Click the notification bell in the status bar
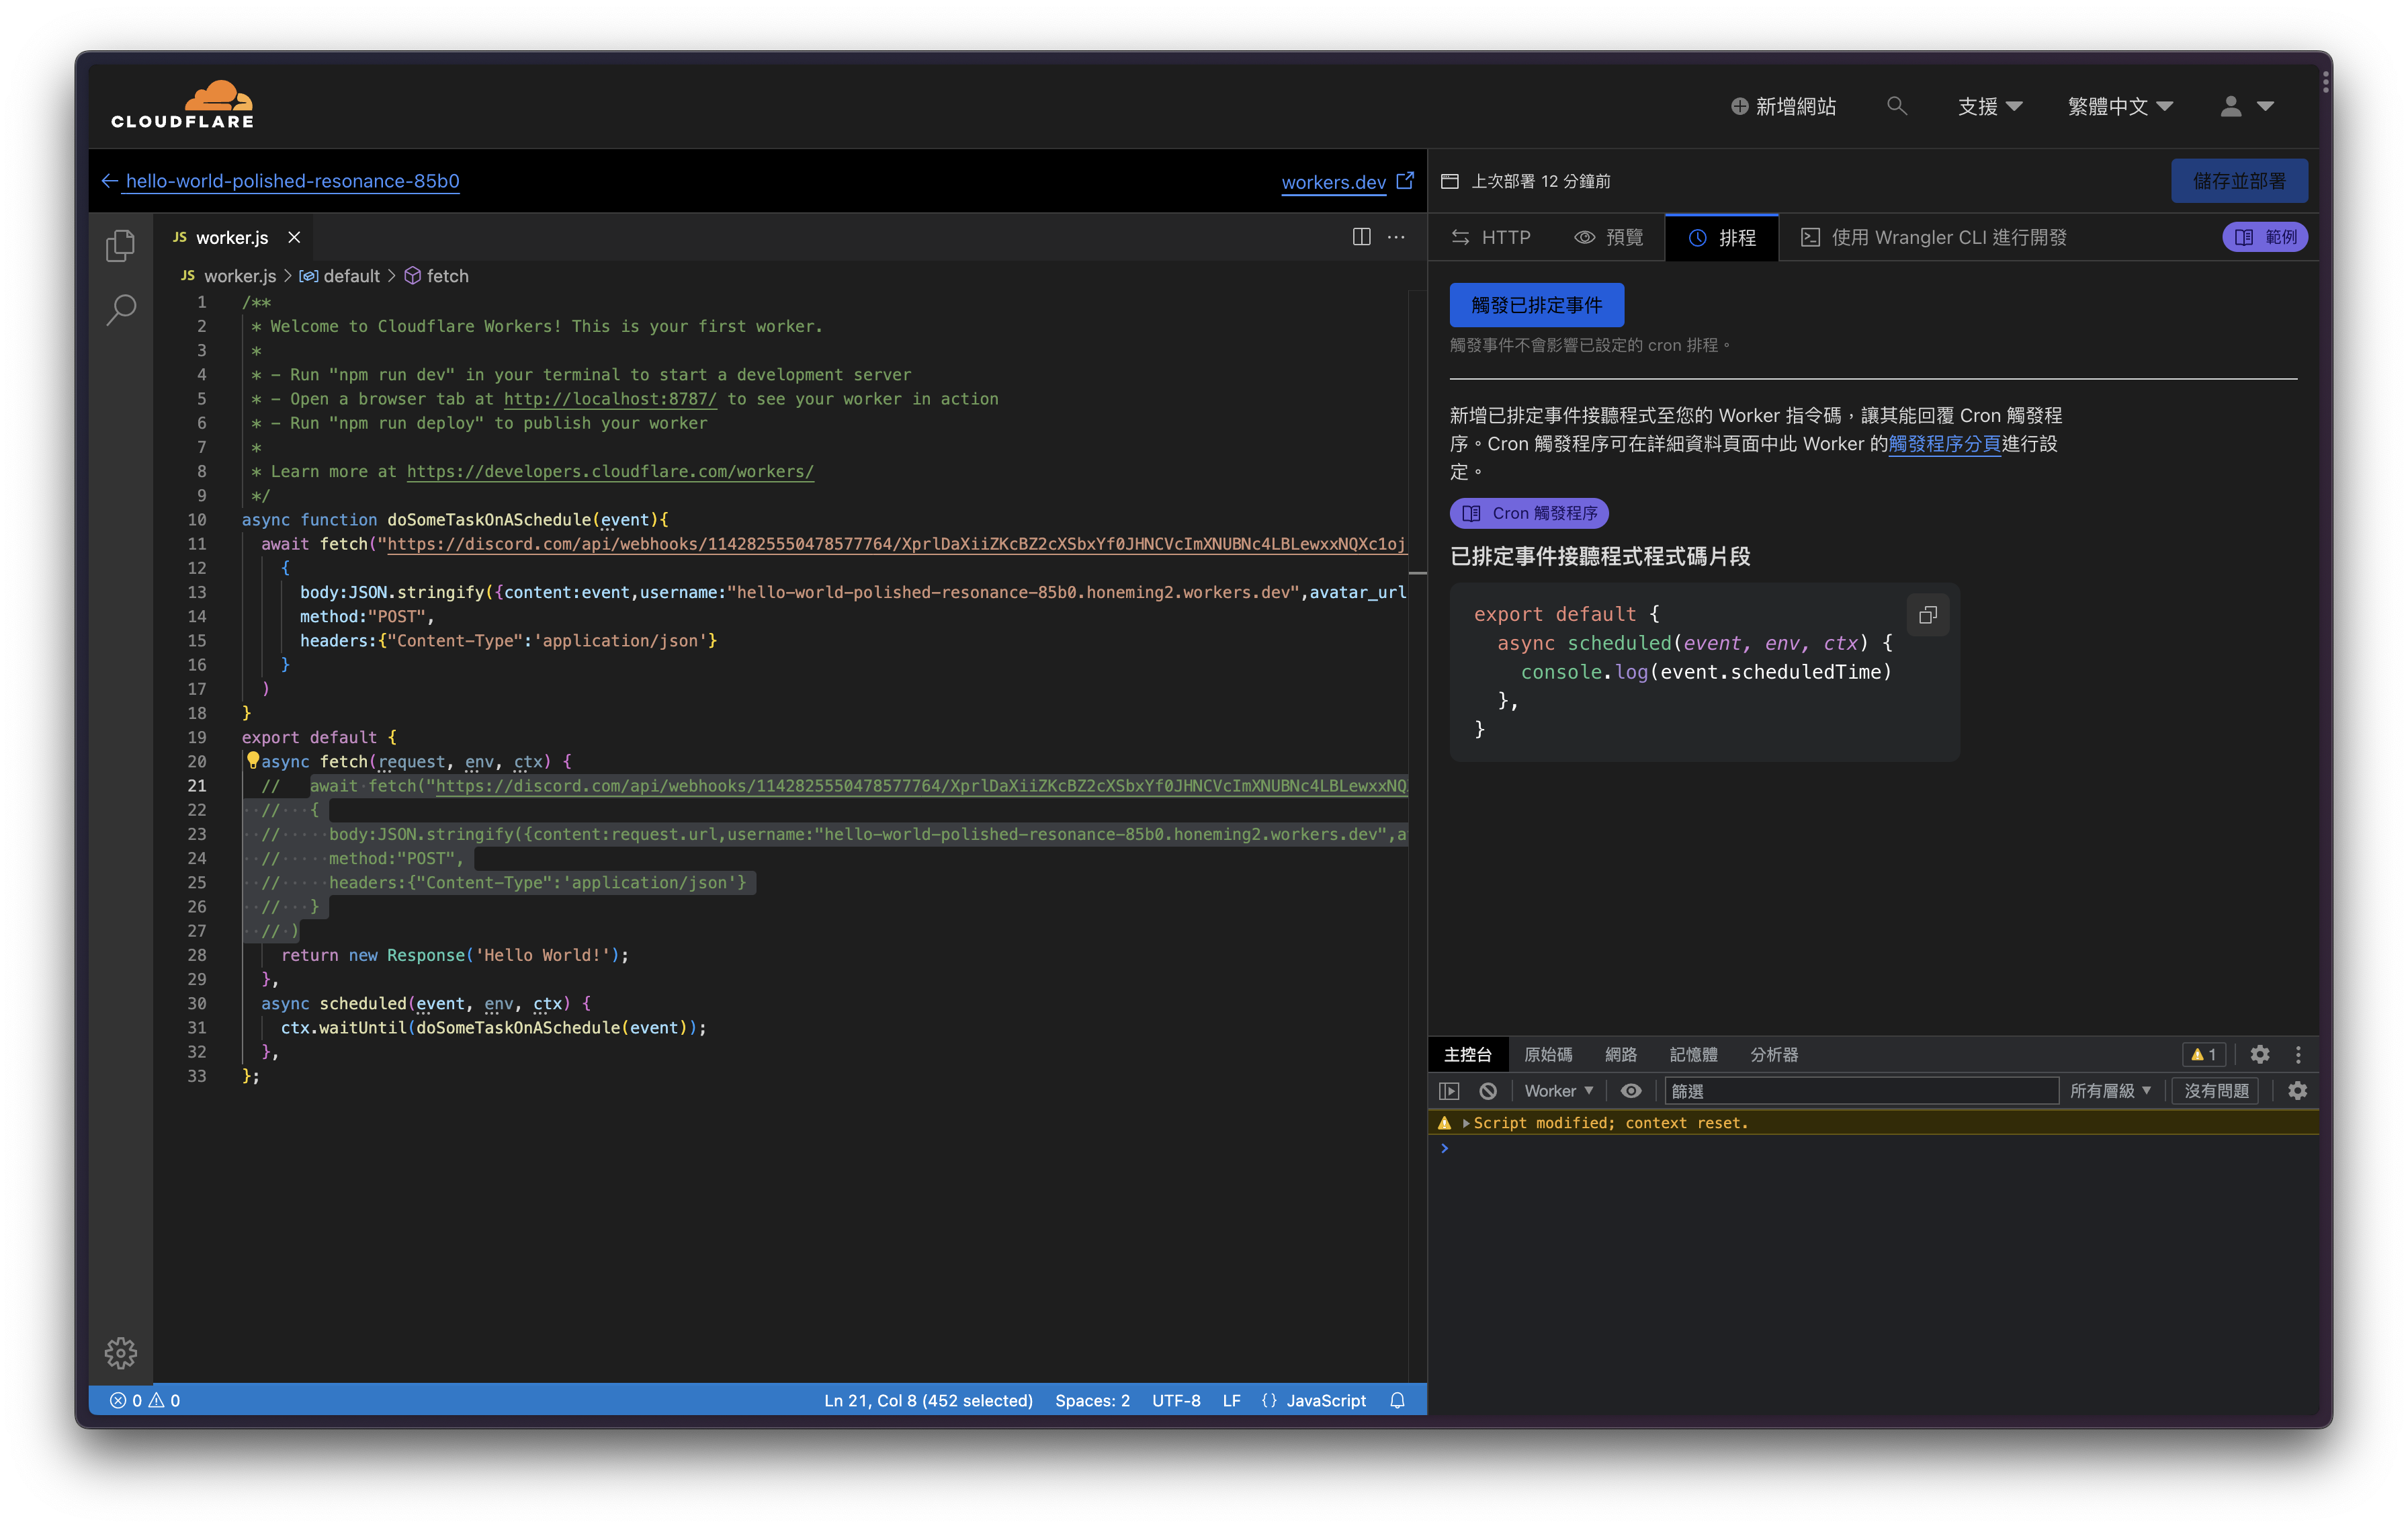The height and width of the screenshot is (1528, 2408). 1397,1400
